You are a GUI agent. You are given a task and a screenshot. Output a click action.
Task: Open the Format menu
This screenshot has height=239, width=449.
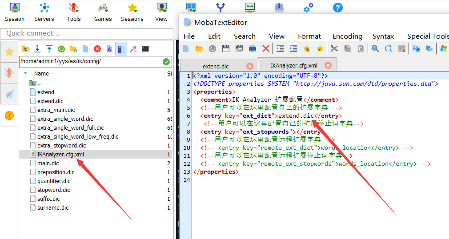click(309, 36)
